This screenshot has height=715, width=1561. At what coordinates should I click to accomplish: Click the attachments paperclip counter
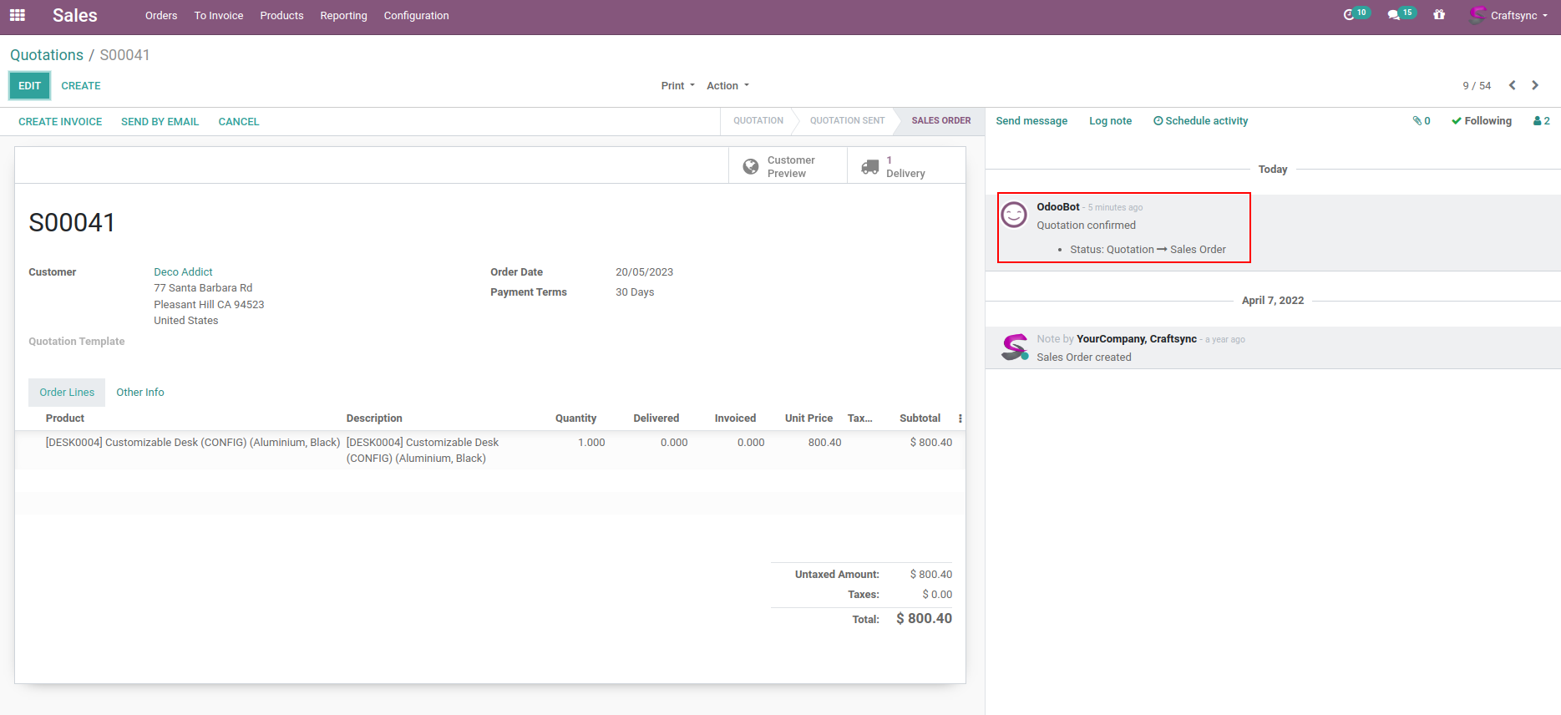pyautogui.click(x=1422, y=121)
